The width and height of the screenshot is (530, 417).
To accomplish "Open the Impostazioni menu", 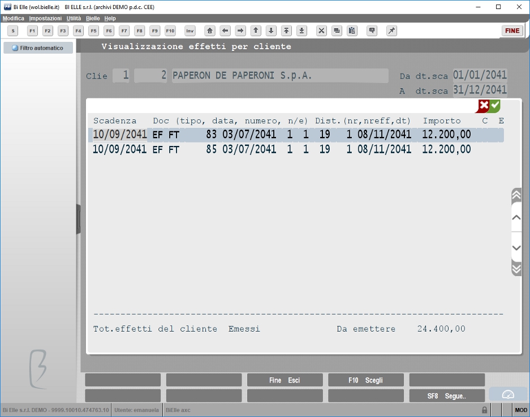I will point(45,18).
